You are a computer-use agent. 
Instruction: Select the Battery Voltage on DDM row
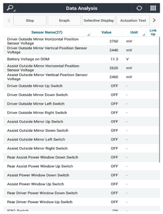(x=81, y=59)
